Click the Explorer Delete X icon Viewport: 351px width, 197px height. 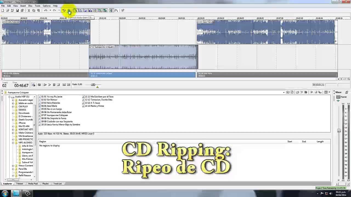click(302, 92)
